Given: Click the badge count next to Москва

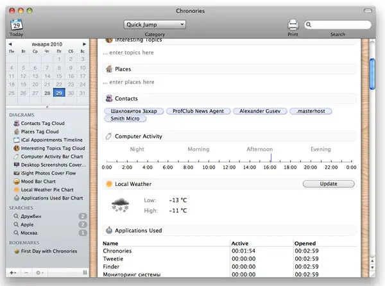Looking at the screenshot, I should 83,233.
